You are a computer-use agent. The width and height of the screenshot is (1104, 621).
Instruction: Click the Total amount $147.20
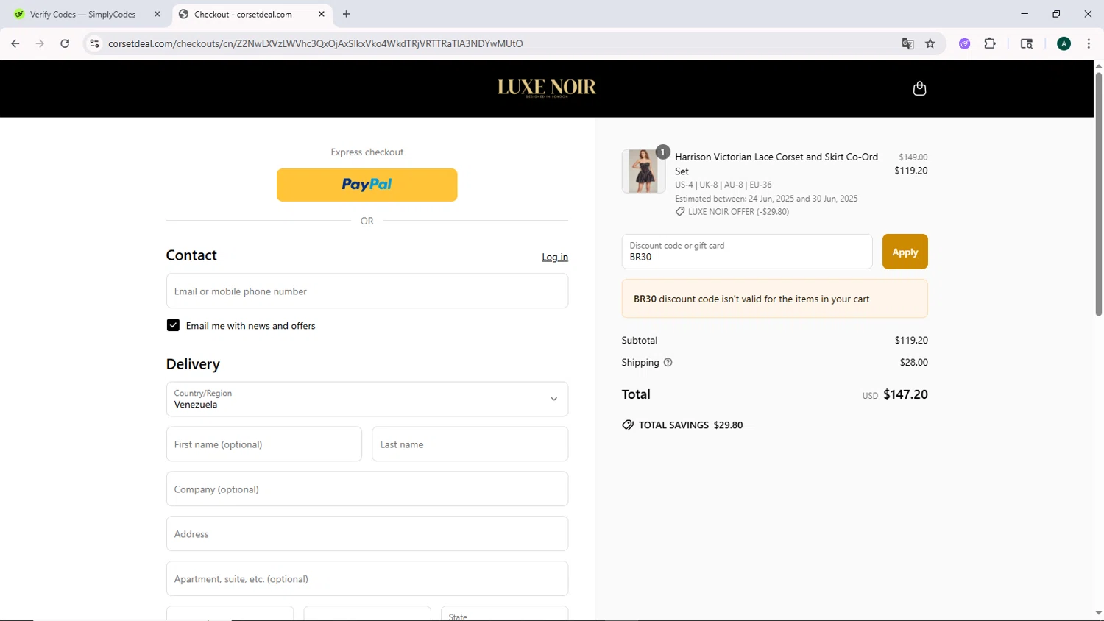(x=905, y=394)
